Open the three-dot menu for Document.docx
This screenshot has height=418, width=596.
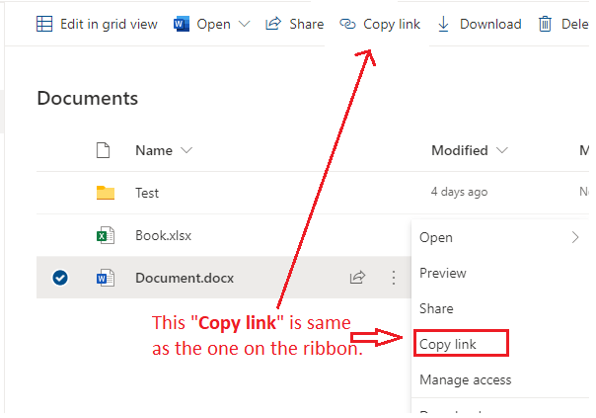coord(394,278)
